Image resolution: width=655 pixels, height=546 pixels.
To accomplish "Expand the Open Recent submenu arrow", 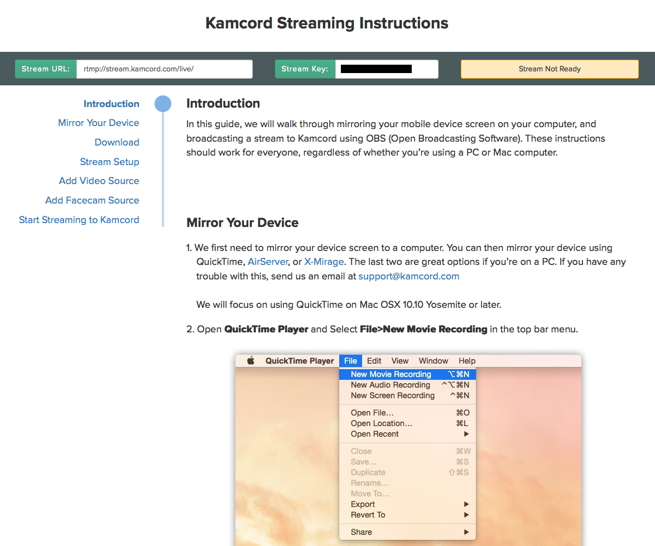I will click(x=466, y=434).
